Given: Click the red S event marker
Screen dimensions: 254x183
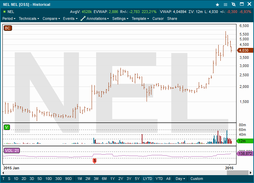Looking at the screenshot, I should (95, 161).
